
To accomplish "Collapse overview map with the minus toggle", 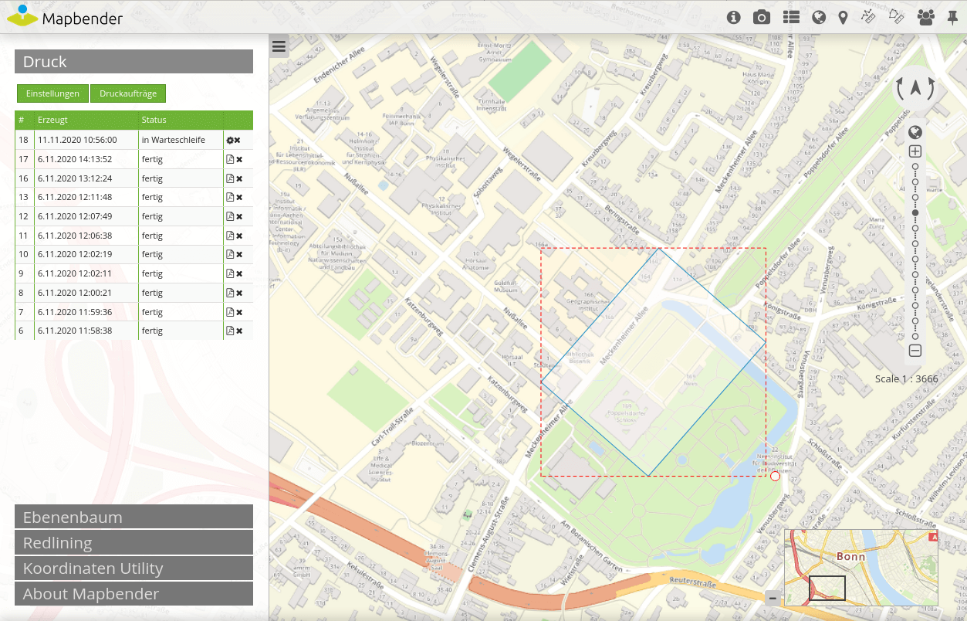I will pos(773,598).
